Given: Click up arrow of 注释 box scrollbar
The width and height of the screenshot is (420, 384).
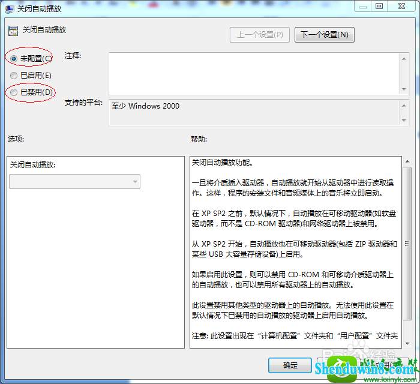Looking at the screenshot, I should [404, 59].
